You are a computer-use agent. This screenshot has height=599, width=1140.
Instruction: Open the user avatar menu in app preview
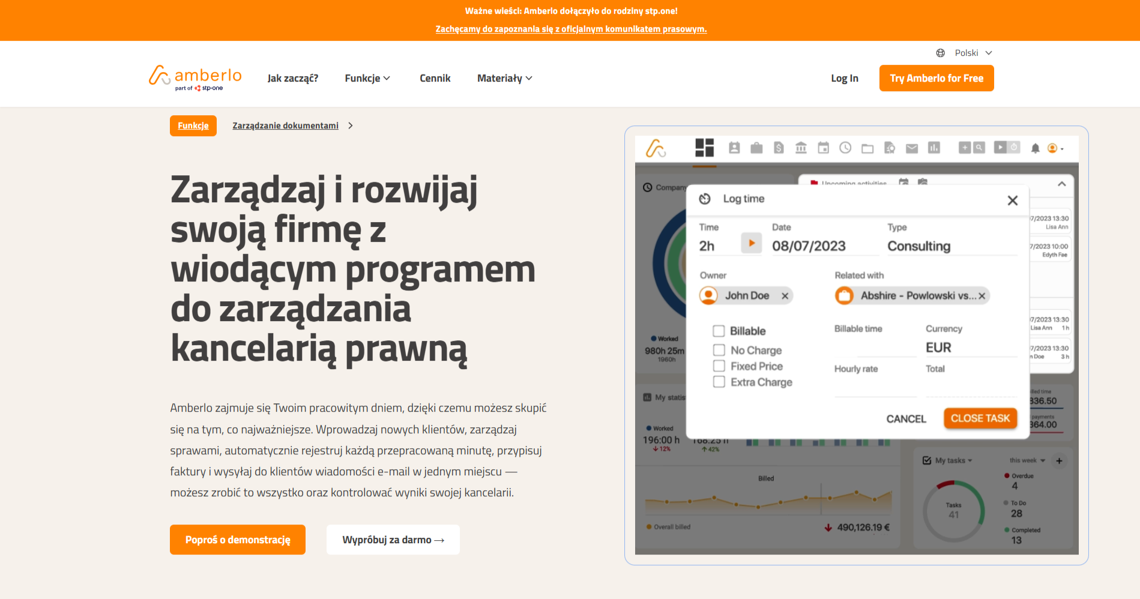click(x=1055, y=148)
